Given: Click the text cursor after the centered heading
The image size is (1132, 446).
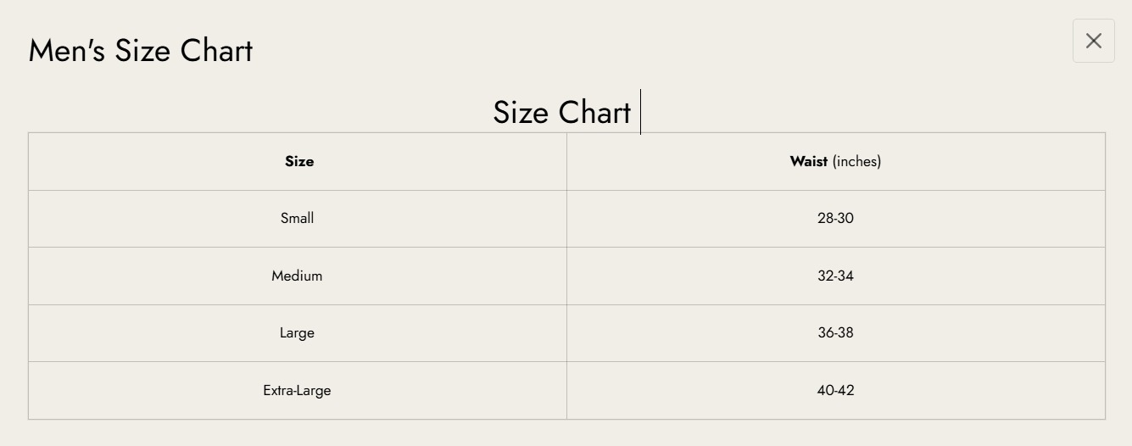Looking at the screenshot, I should [x=640, y=112].
